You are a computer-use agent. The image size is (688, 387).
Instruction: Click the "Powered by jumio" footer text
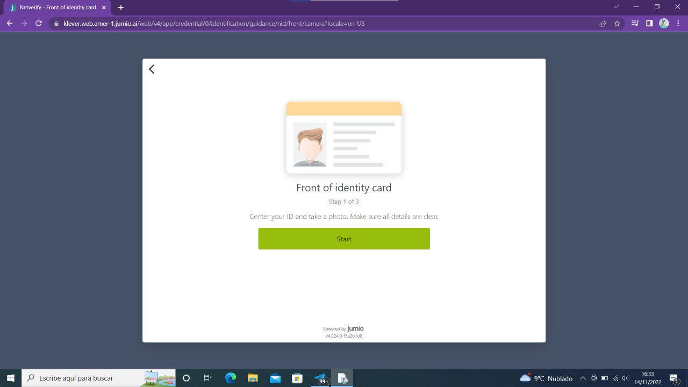(x=343, y=328)
